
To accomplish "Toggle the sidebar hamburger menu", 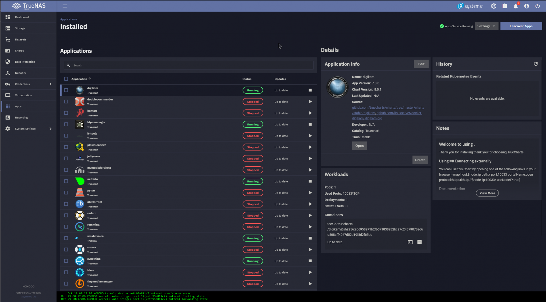I will pos(65,6).
